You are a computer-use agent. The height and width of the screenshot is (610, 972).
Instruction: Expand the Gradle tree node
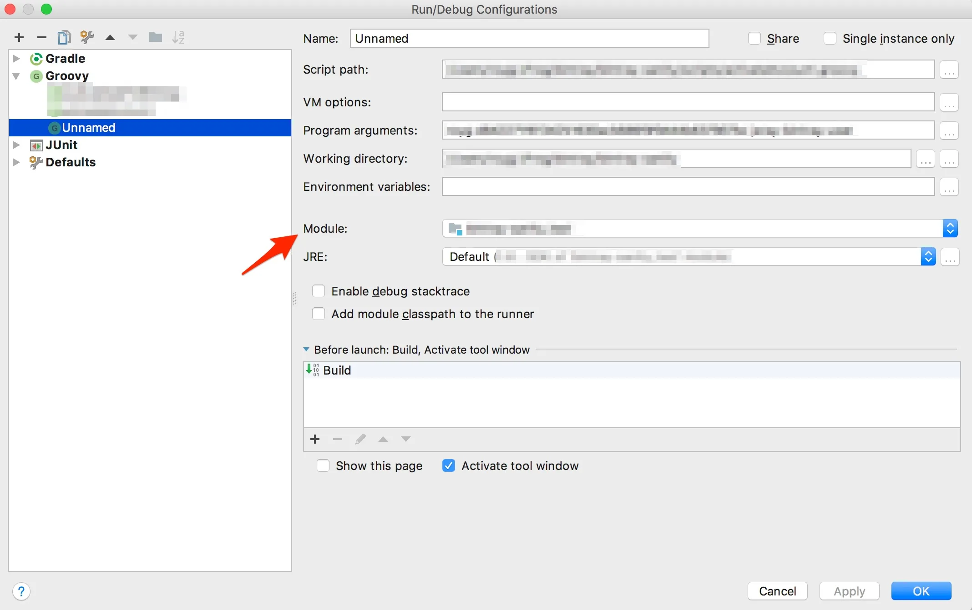pyautogui.click(x=16, y=59)
